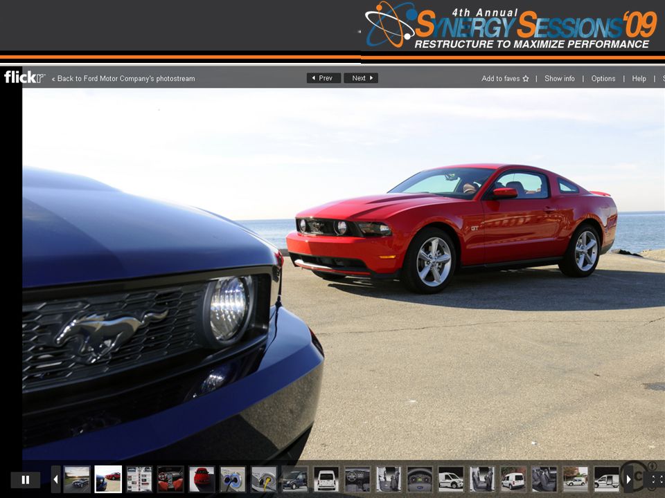The height and width of the screenshot is (498, 665).
Task: Select the highlighted blue and red Mustang thumbnail
Action: tap(108, 479)
